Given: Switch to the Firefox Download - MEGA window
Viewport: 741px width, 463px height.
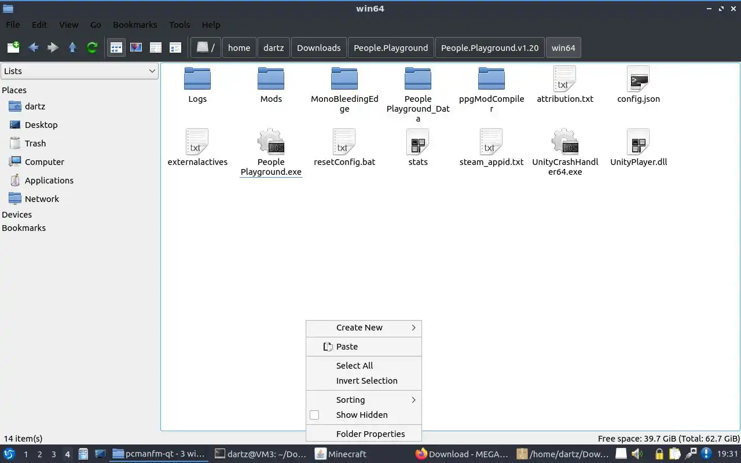Looking at the screenshot, I should coord(461,454).
